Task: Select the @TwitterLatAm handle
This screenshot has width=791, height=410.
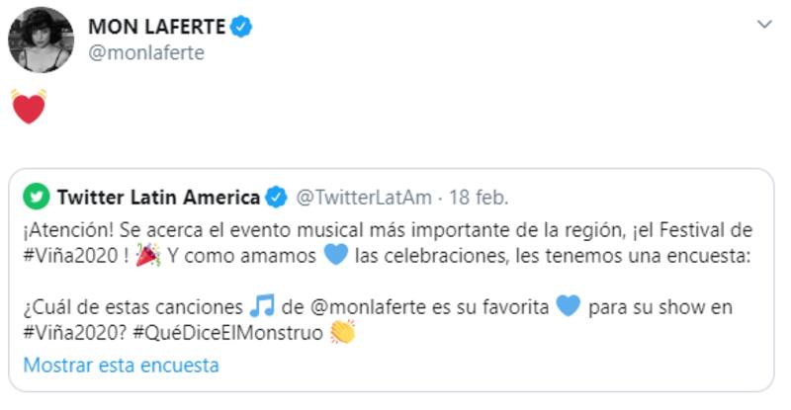Action: [365, 195]
